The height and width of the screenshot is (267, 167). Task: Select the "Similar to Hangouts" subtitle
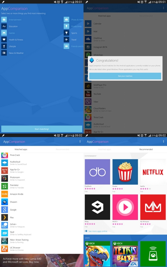pyautogui.click(x=17, y=227)
